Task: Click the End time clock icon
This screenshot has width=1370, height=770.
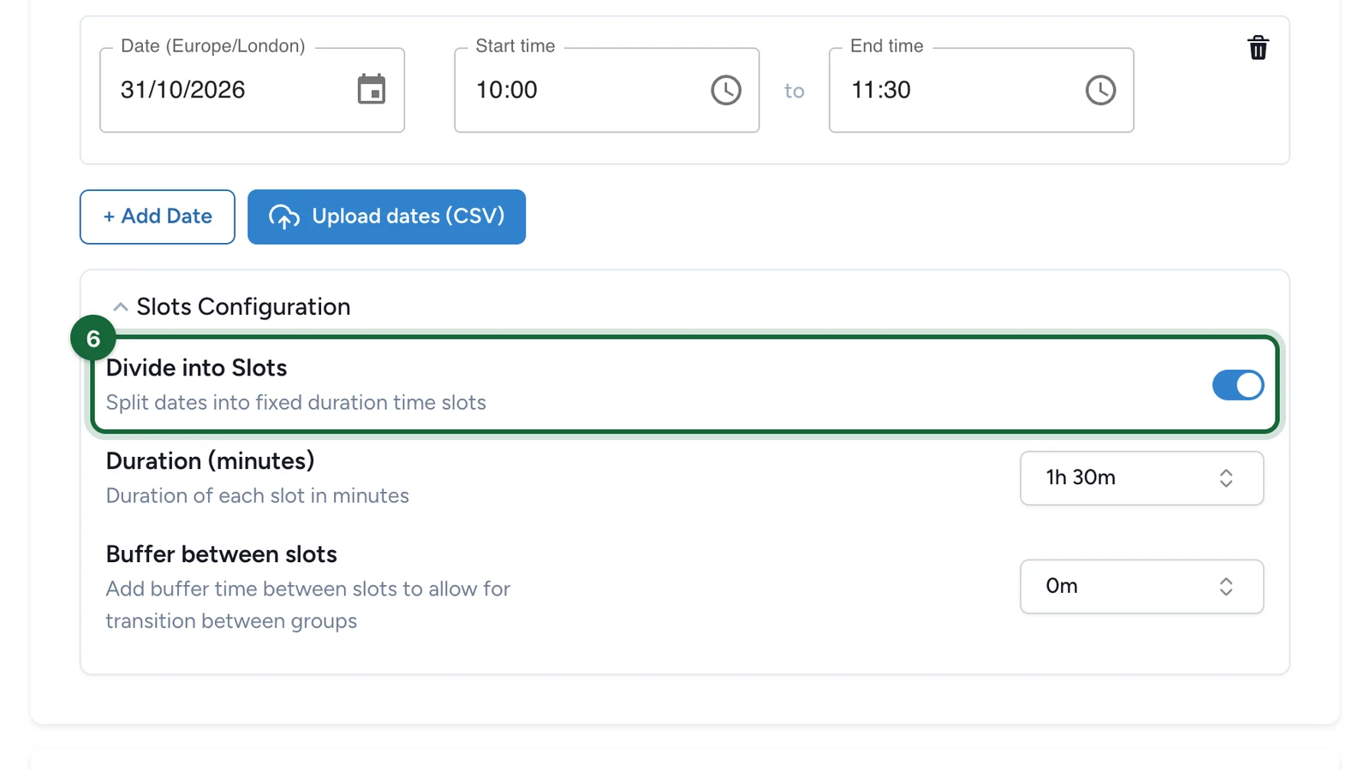Action: (1100, 90)
